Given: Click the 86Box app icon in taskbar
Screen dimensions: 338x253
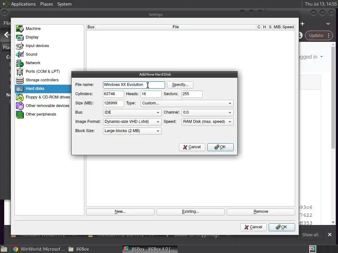Looking at the screenshot, I should (126, 249).
